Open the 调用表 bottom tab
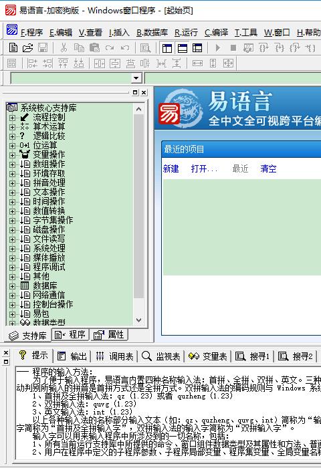 pyautogui.click(x=114, y=356)
